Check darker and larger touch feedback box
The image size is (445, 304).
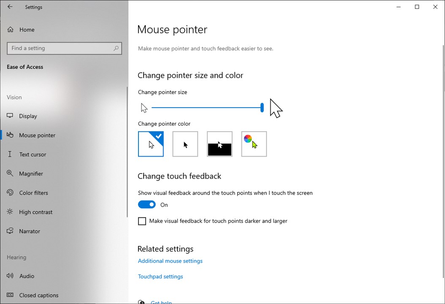(x=142, y=221)
